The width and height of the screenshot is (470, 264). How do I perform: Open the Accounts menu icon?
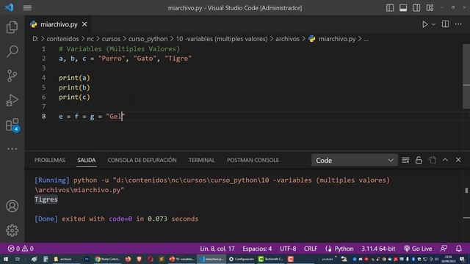point(12,206)
